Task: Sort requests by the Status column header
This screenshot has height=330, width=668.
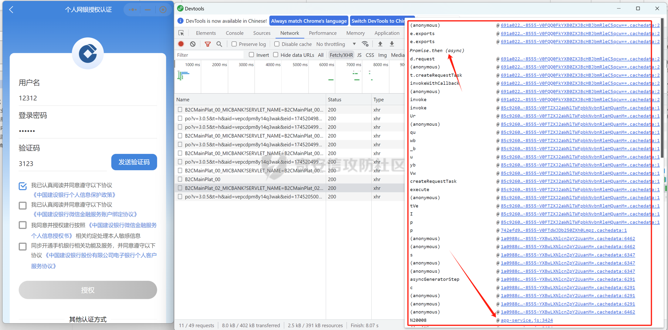Action: (x=349, y=100)
